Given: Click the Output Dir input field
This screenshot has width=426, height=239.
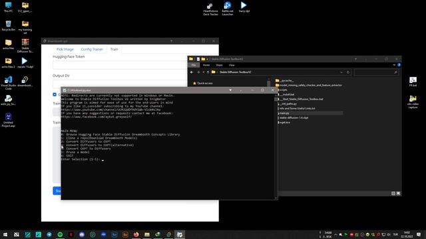Looking at the screenshot, I should 120,84.
